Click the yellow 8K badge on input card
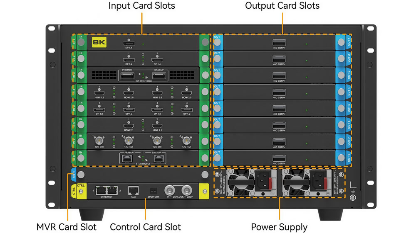The width and height of the screenshot is (416, 233). (100, 42)
